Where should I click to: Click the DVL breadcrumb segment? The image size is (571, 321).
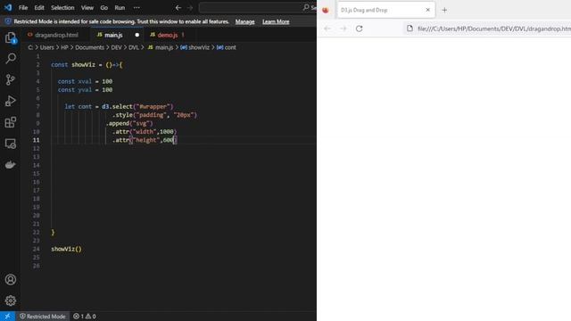click(134, 47)
